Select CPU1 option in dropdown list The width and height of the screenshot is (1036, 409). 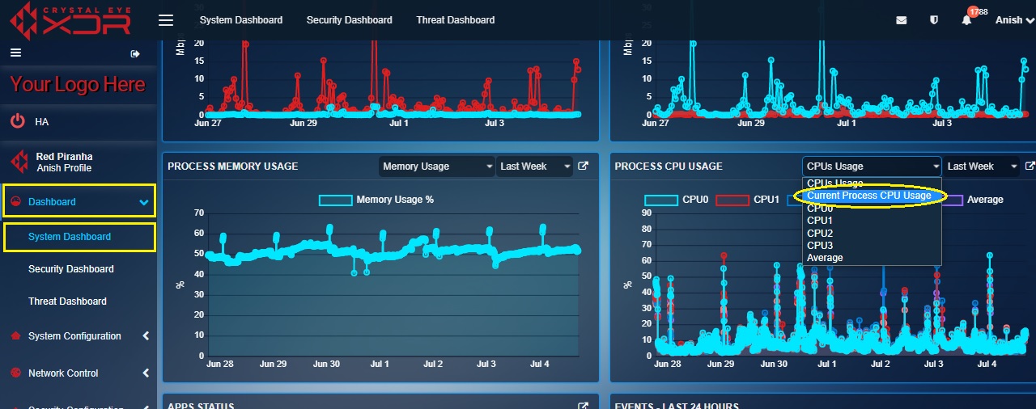[872, 220]
